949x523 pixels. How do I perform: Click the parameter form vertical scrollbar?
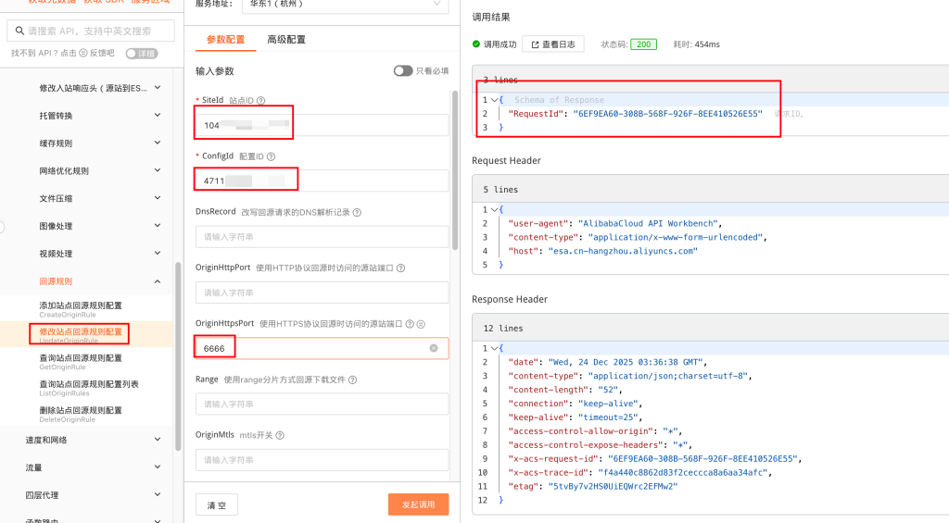tap(454, 167)
